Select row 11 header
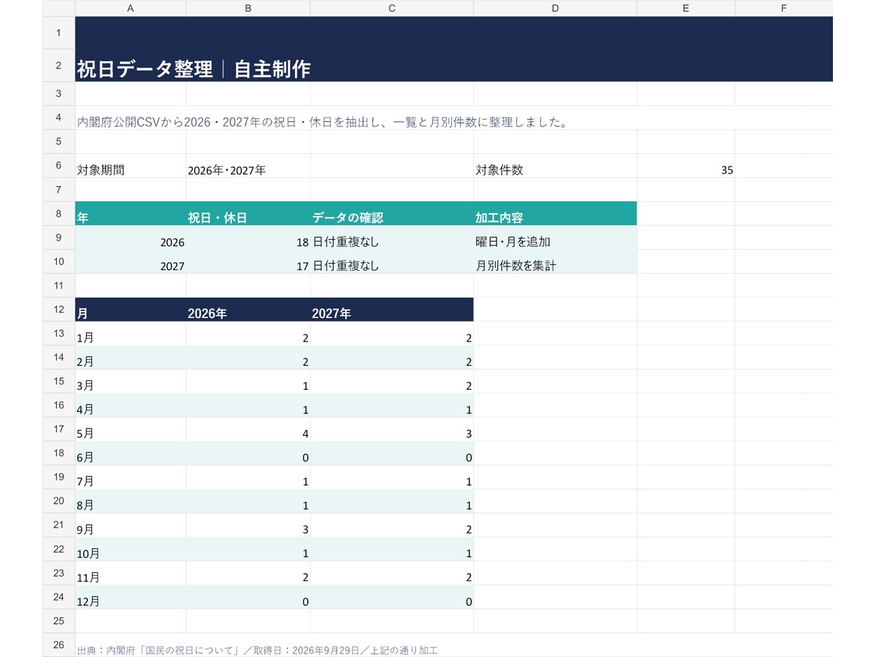Image resolution: width=876 pixels, height=657 pixels. coord(58,285)
